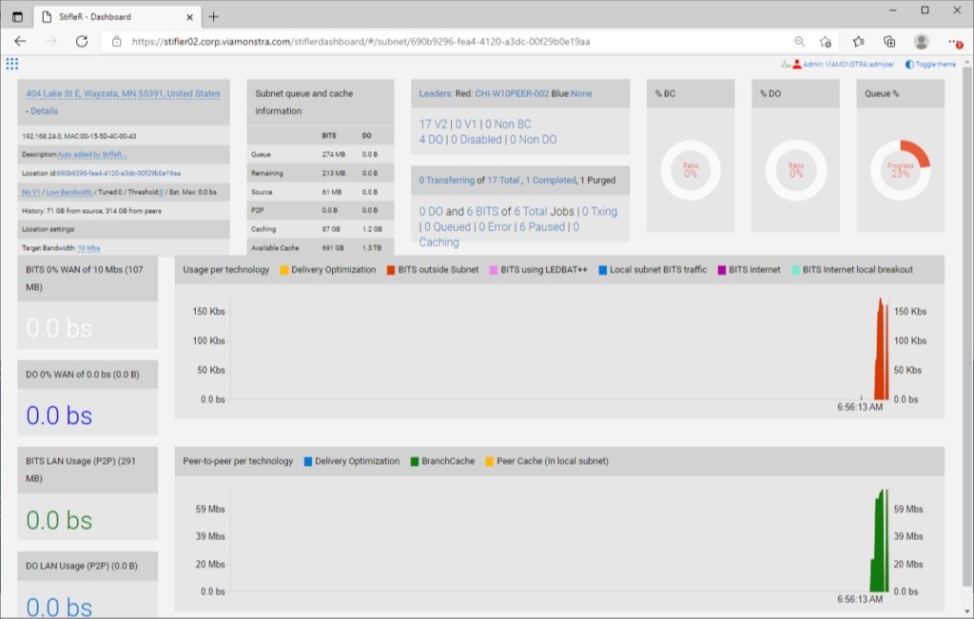The height and width of the screenshot is (619, 974).
Task: Click the browser Refresh button
Action: tap(82, 42)
